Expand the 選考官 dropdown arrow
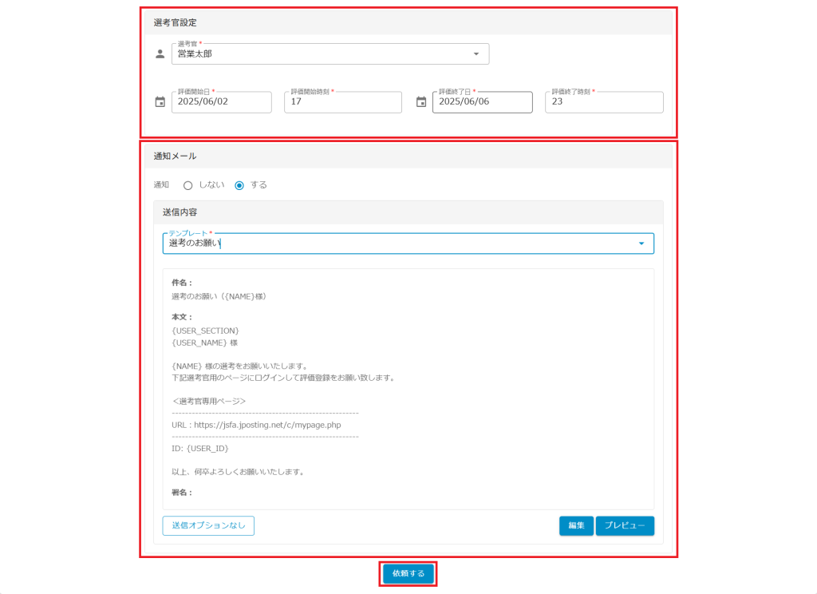Image resolution: width=817 pixels, height=594 pixels. (476, 54)
